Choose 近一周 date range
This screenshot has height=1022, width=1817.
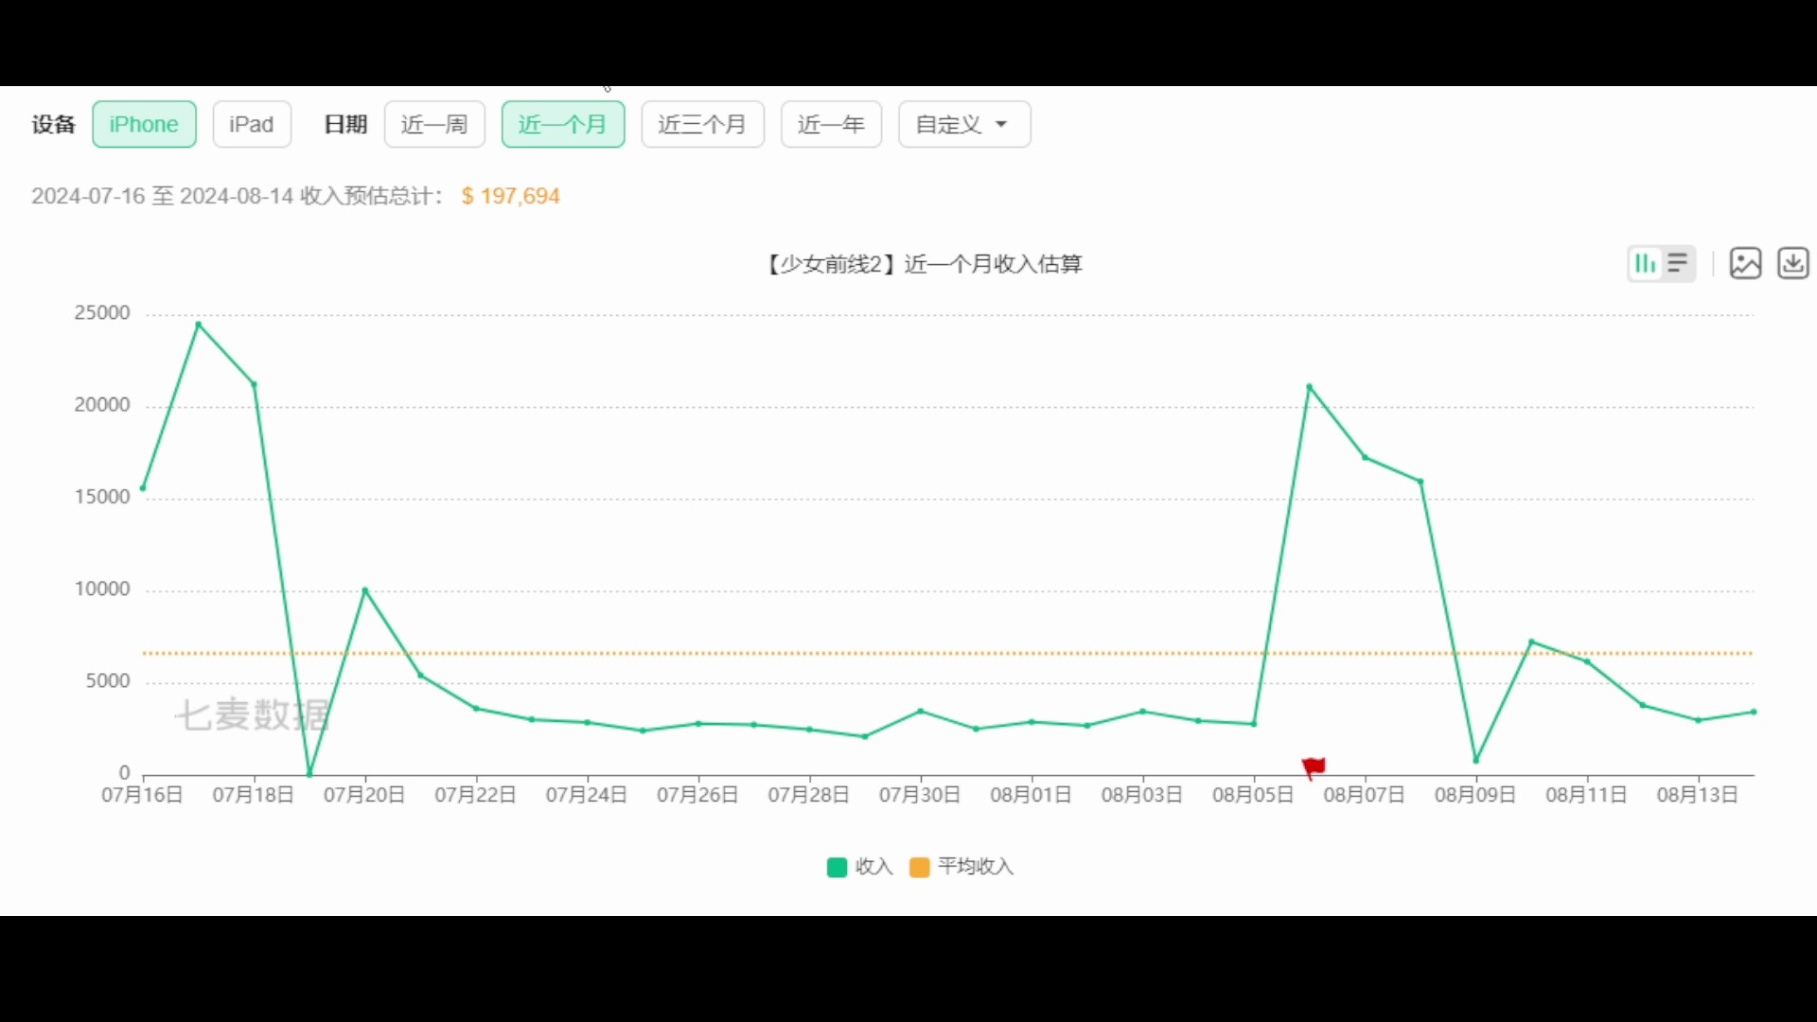pos(434,124)
